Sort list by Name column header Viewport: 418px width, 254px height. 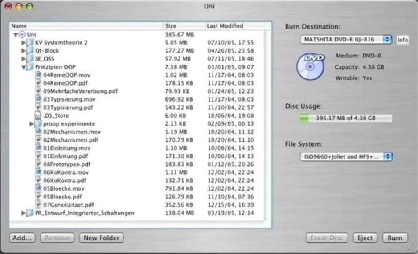[86, 26]
